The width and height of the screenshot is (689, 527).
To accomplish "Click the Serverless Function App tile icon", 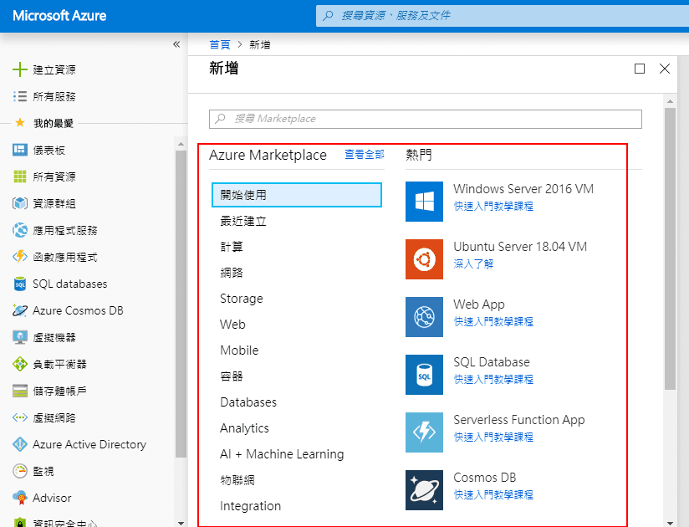I will coord(424,432).
